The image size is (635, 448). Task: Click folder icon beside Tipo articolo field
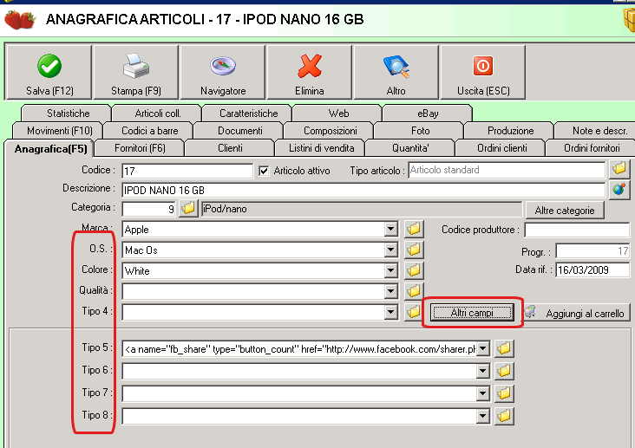point(619,168)
